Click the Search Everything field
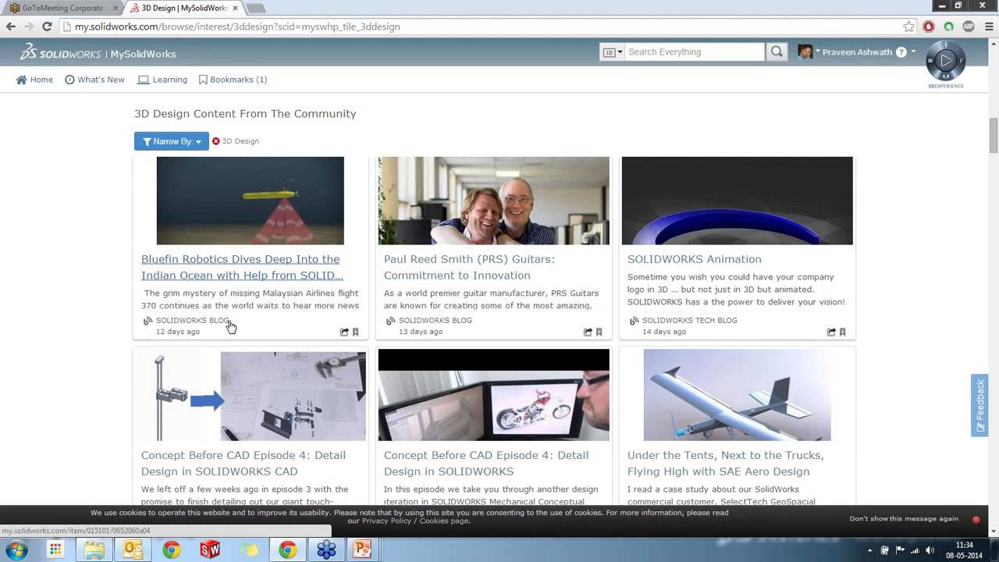999x562 pixels. coord(694,52)
